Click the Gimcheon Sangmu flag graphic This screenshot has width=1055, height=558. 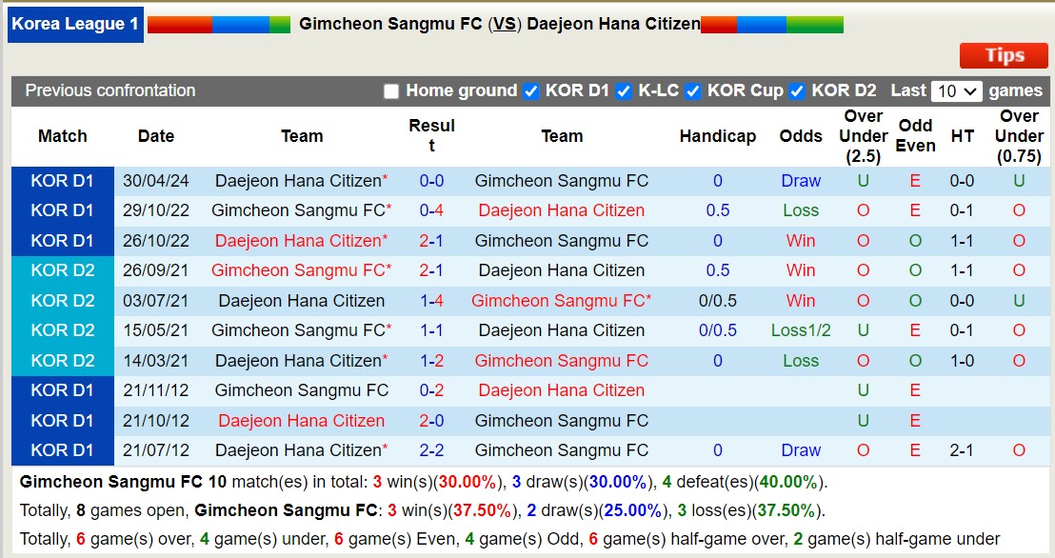pyautogui.click(x=219, y=24)
